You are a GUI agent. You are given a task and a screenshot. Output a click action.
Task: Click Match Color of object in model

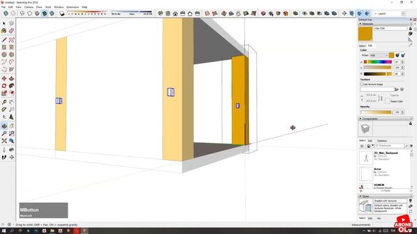(x=397, y=55)
